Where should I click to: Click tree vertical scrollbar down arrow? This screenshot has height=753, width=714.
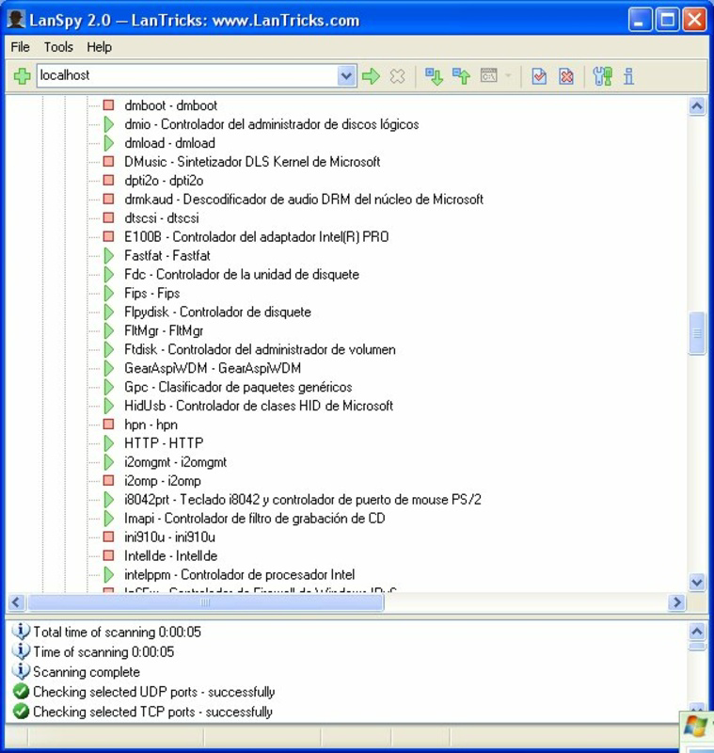click(697, 583)
